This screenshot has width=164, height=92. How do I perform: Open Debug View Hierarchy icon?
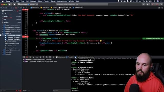(44, 57)
